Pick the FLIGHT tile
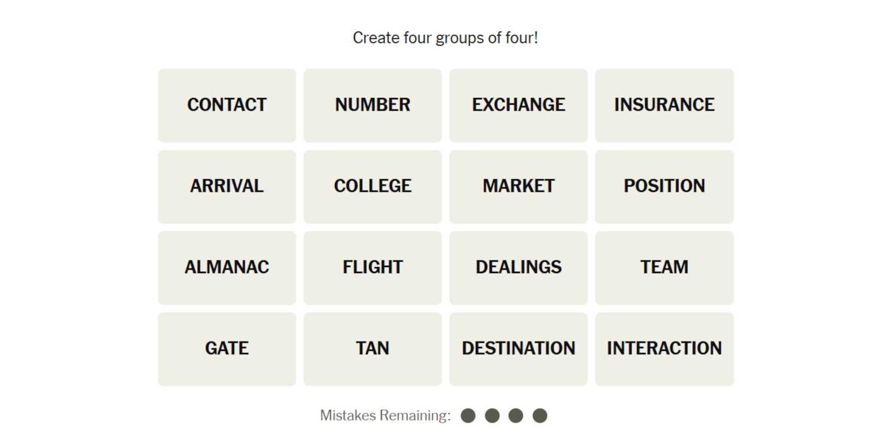Viewport: 891px width, 445px height. pyautogui.click(x=373, y=268)
